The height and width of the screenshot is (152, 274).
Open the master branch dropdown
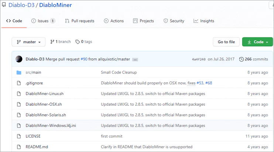click(x=28, y=42)
